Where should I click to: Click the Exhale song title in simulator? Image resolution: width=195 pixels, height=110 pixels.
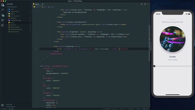(x=172, y=57)
